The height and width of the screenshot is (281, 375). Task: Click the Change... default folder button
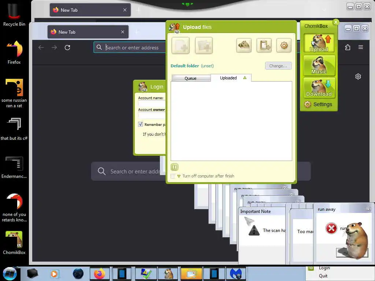(278, 66)
